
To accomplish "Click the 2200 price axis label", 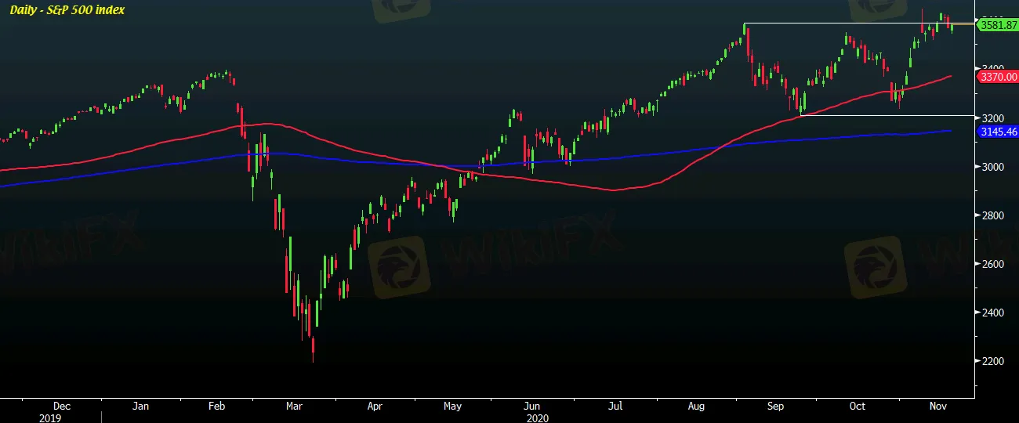I will point(992,361).
